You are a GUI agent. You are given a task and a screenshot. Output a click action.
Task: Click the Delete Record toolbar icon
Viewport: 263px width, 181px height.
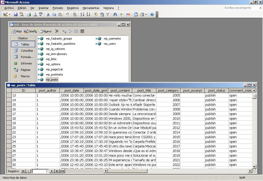pyautogui.click(x=128, y=15)
